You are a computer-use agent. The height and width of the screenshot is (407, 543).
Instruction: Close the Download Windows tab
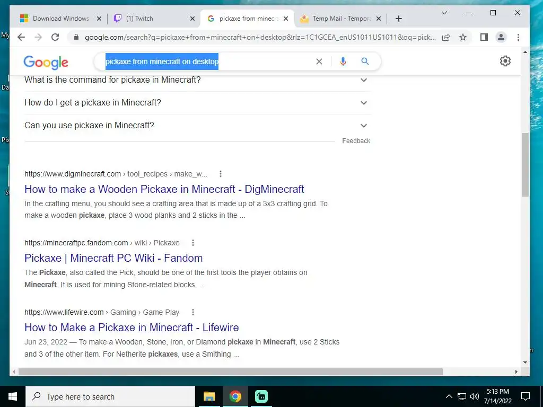pos(99,19)
